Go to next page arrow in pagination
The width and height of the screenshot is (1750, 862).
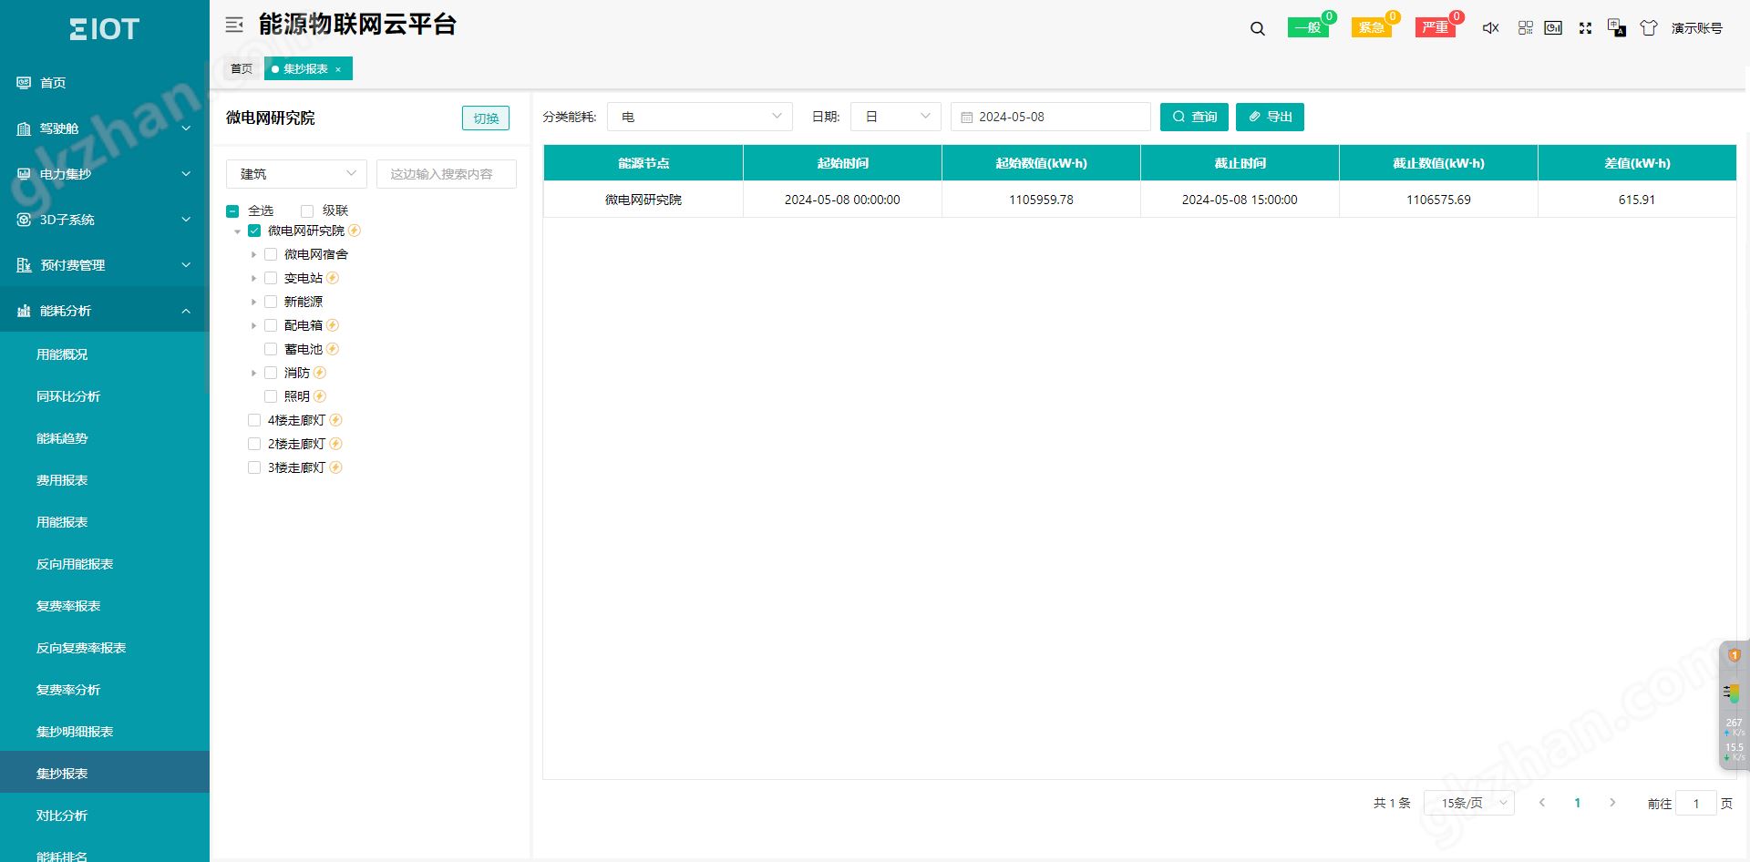pos(1612,803)
